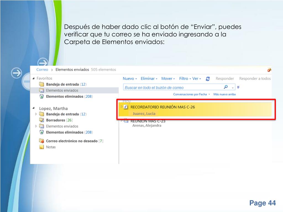Click the Favoritos heading label
Image resolution: width=283 pixels, height=212 pixels.
click(44, 78)
